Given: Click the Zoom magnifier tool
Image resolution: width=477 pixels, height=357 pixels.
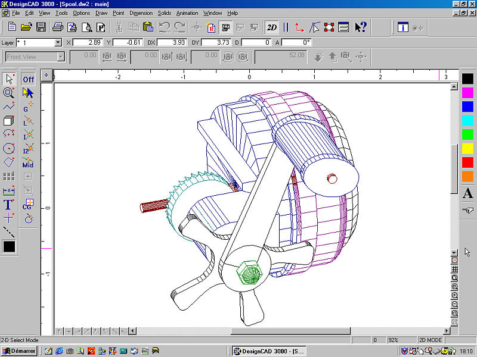Looking at the screenshot, I should click(x=8, y=92).
